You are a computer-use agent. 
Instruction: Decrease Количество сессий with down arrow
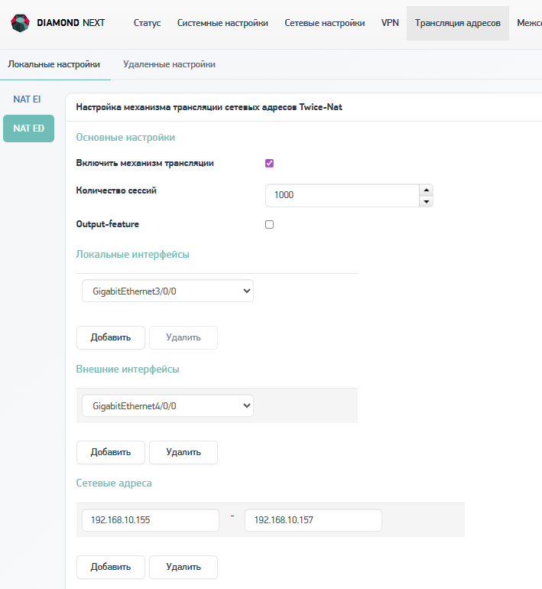click(x=426, y=201)
